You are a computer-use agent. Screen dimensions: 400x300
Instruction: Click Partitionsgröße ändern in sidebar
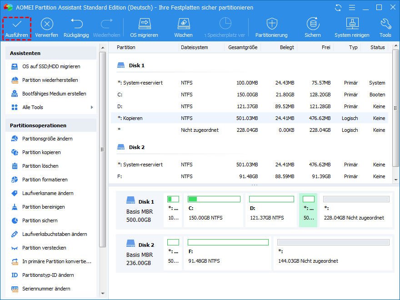(x=47, y=139)
